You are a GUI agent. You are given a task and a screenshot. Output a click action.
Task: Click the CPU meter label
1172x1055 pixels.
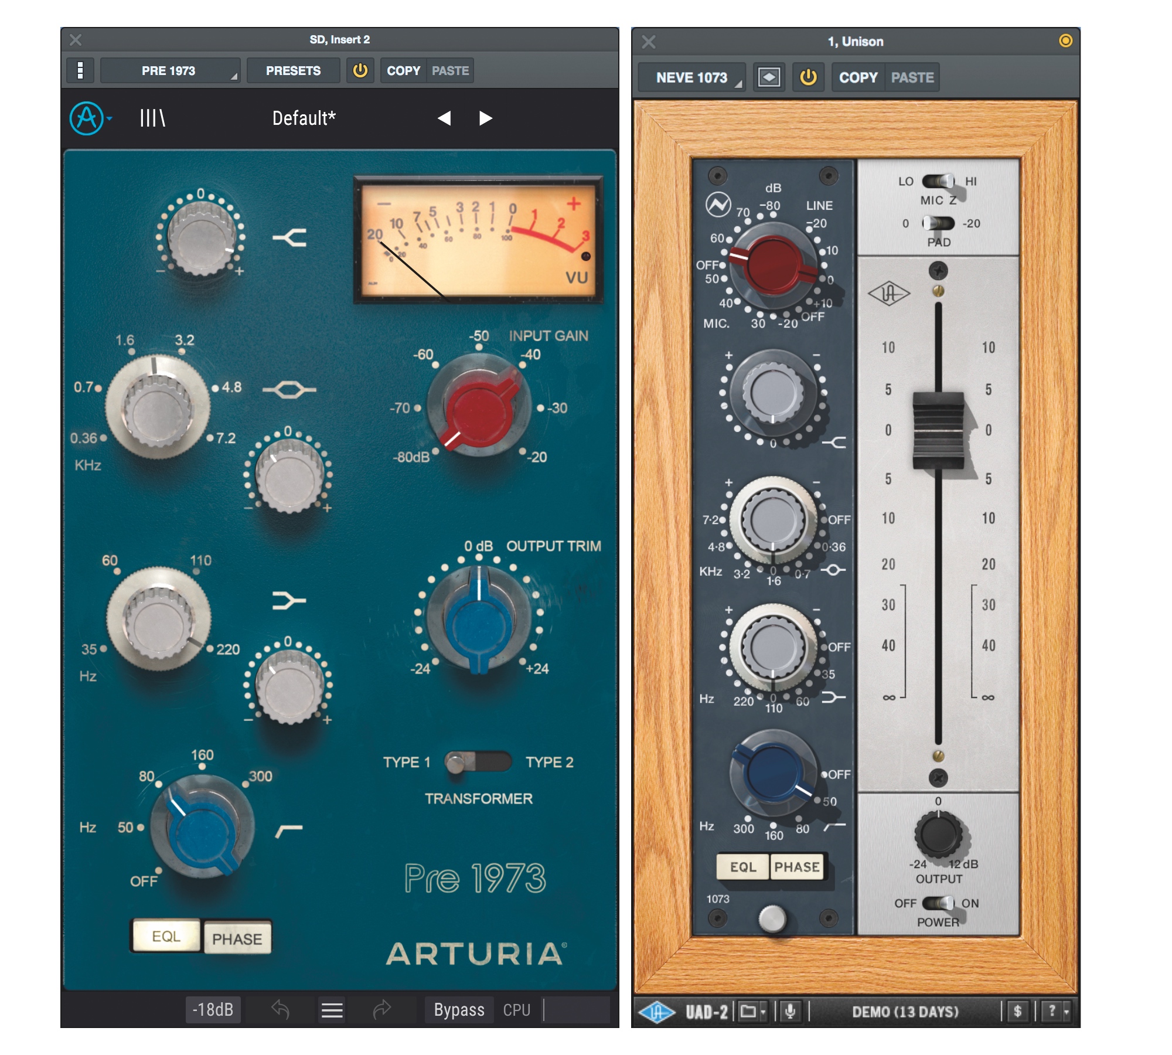click(516, 1009)
